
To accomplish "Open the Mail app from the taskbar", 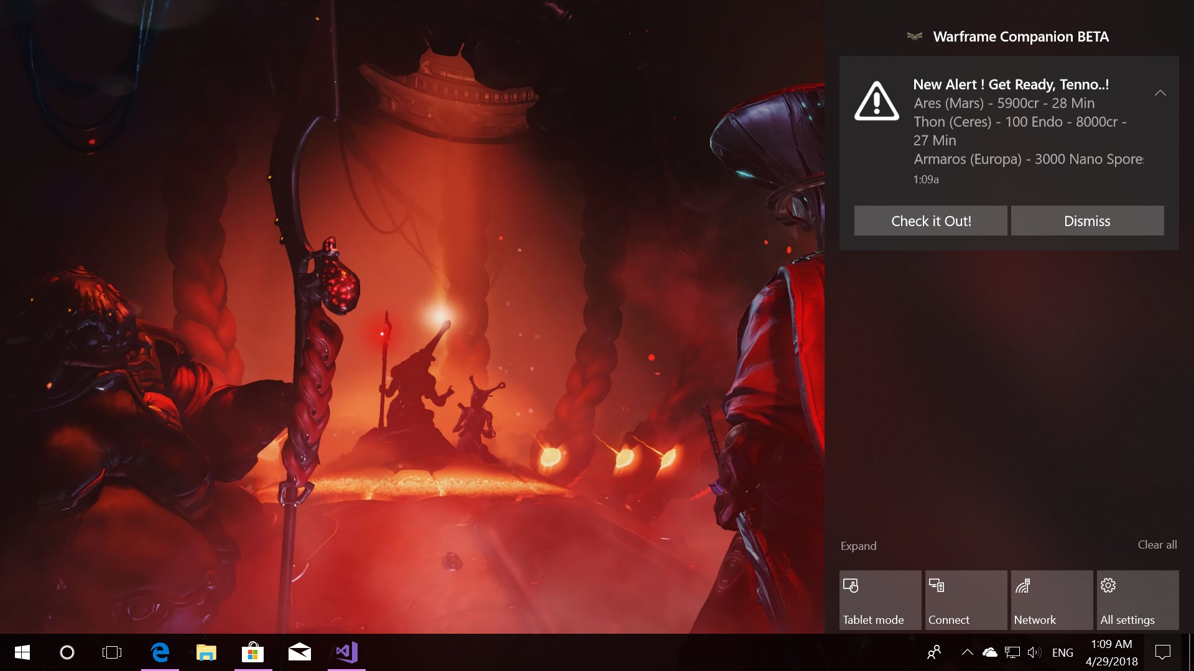I will (x=299, y=652).
